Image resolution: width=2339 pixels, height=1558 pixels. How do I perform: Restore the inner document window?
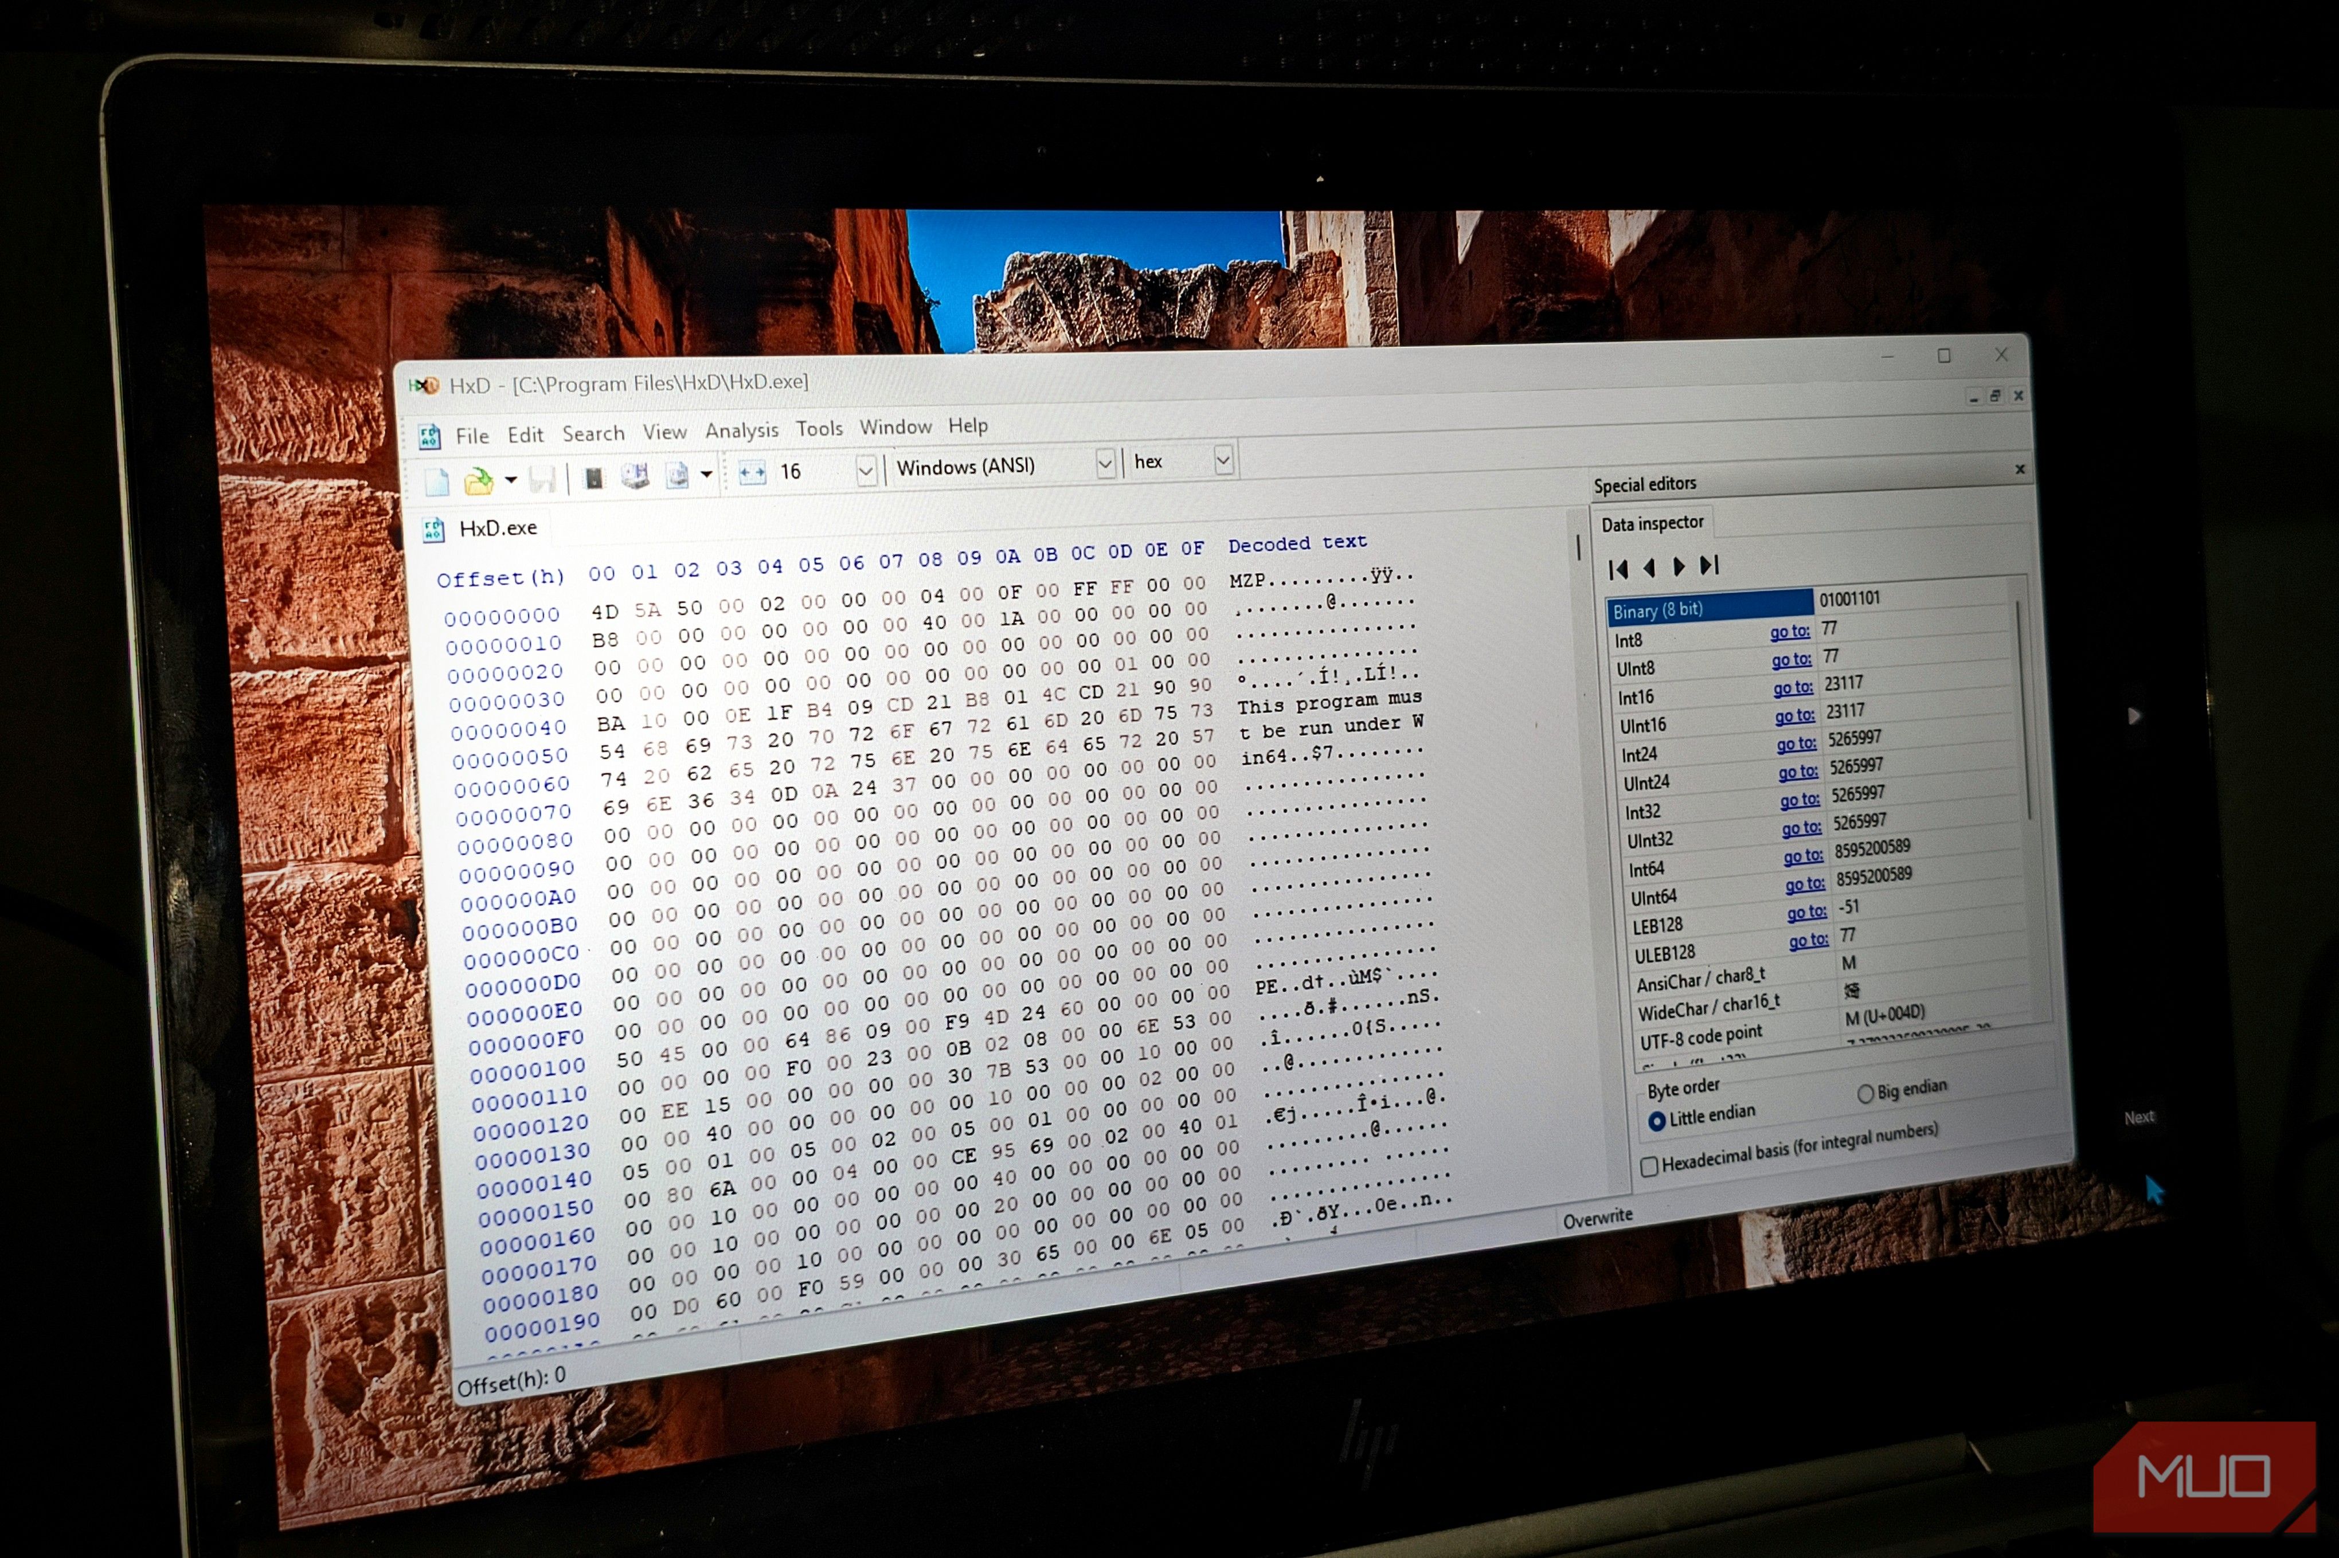click(1995, 396)
